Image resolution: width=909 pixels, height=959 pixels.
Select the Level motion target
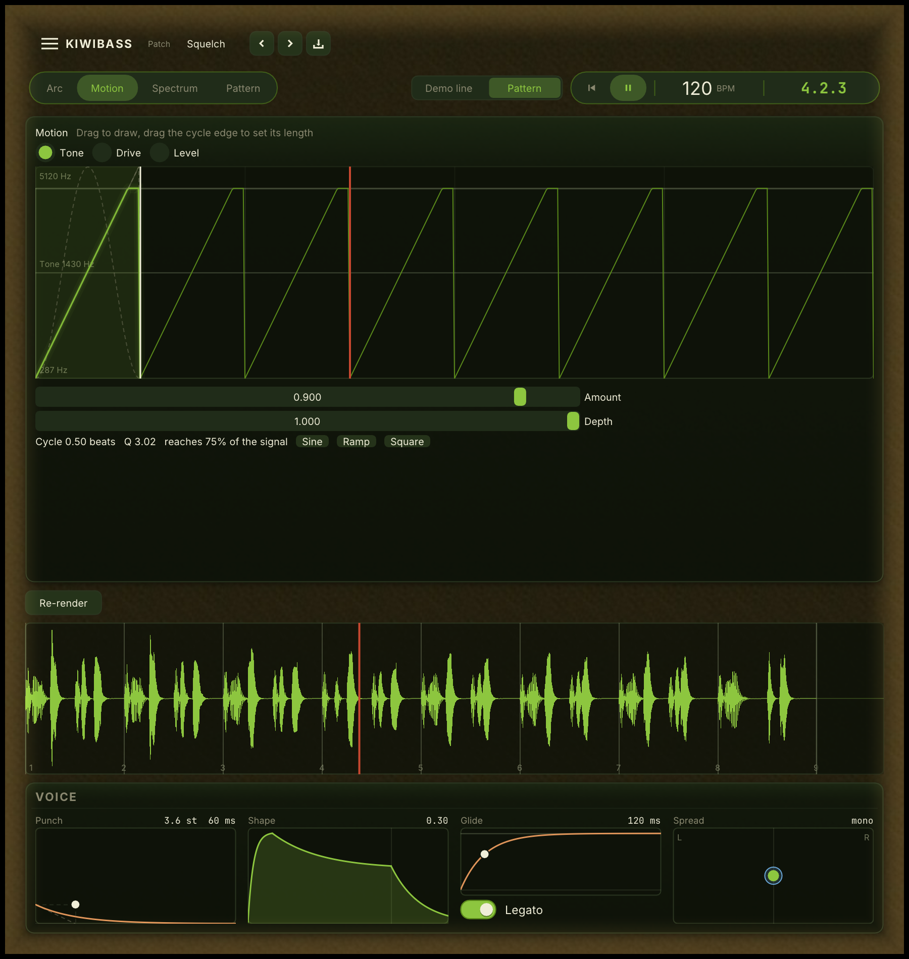[159, 152]
